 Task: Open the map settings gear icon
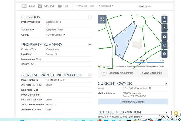point(165,37)
